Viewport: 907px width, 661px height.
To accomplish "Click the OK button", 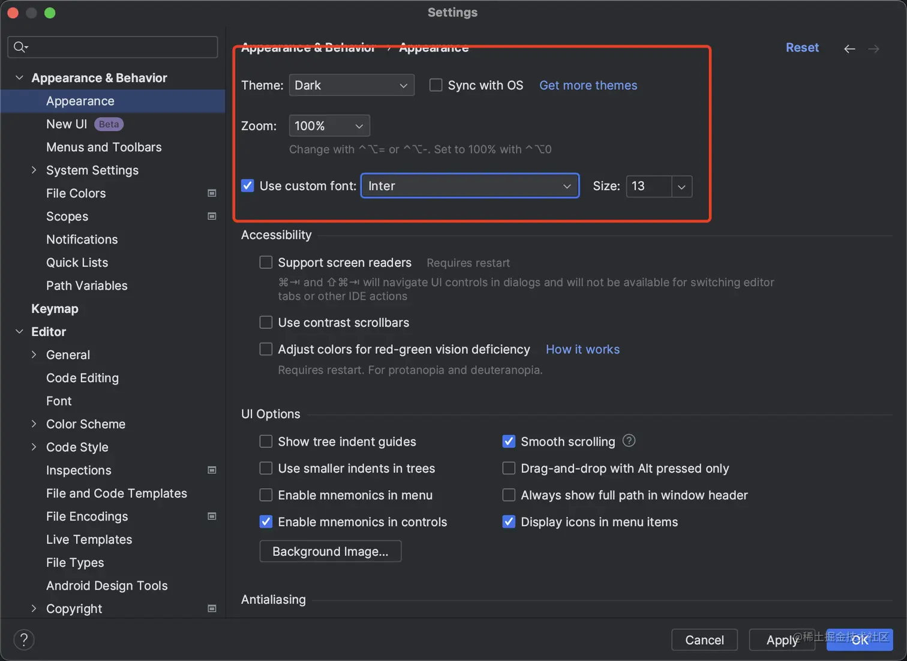I will click(x=860, y=640).
